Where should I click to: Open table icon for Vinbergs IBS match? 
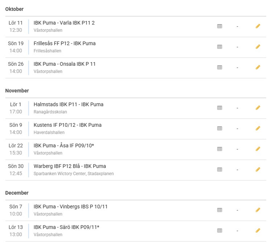click(x=219, y=210)
